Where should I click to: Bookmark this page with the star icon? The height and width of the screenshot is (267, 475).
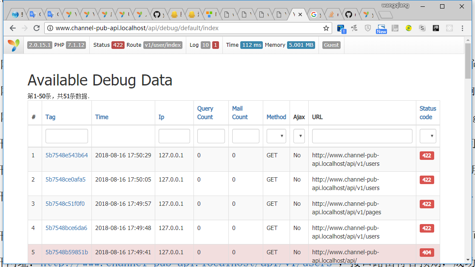click(326, 28)
